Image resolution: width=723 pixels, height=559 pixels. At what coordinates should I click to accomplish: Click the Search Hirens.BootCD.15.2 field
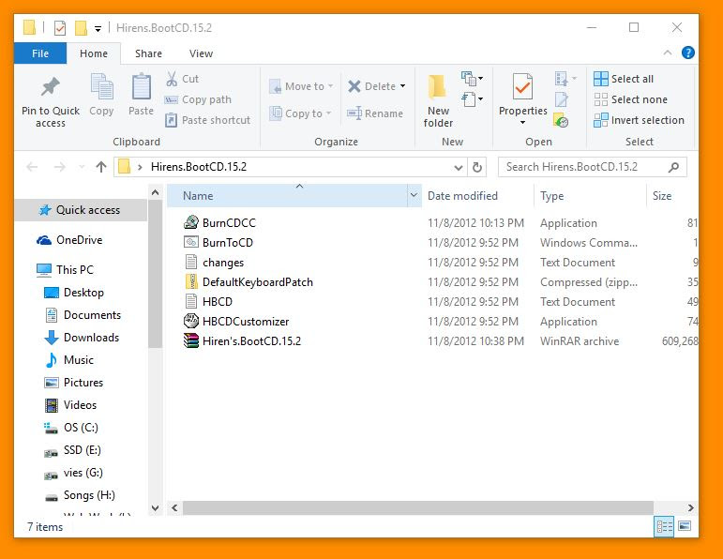(x=592, y=167)
